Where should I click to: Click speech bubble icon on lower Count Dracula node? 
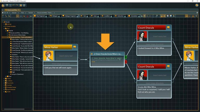click(x=168, y=66)
